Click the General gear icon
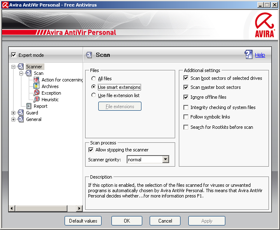280x230 pixels. pyautogui.click(x=21, y=119)
